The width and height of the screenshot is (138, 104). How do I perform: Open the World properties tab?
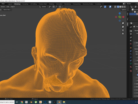131,44
